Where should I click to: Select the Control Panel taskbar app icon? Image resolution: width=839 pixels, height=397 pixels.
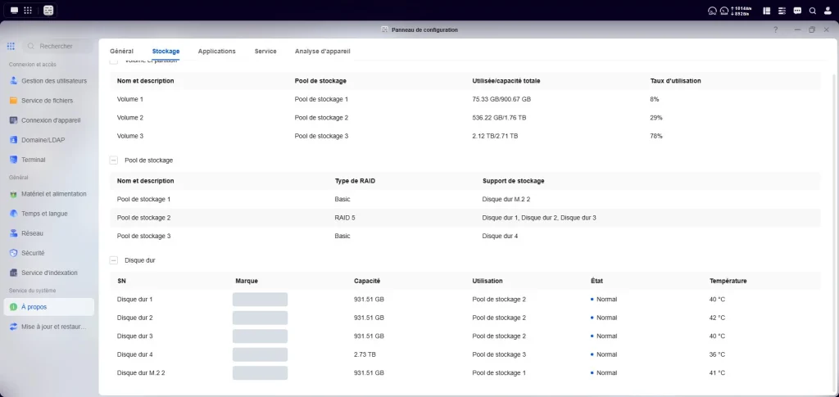tap(48, 10)
